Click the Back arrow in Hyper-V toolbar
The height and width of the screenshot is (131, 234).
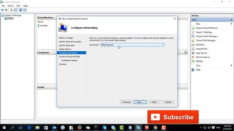tap(2, 10)
